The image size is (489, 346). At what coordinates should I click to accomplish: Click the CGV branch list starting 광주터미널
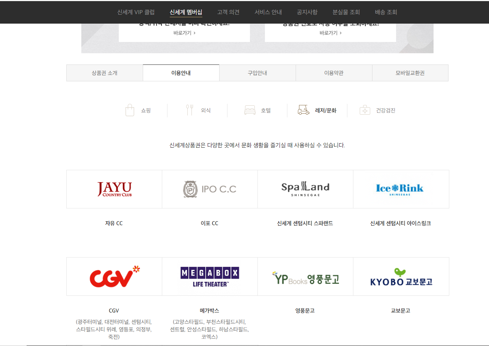coord(114,330)
